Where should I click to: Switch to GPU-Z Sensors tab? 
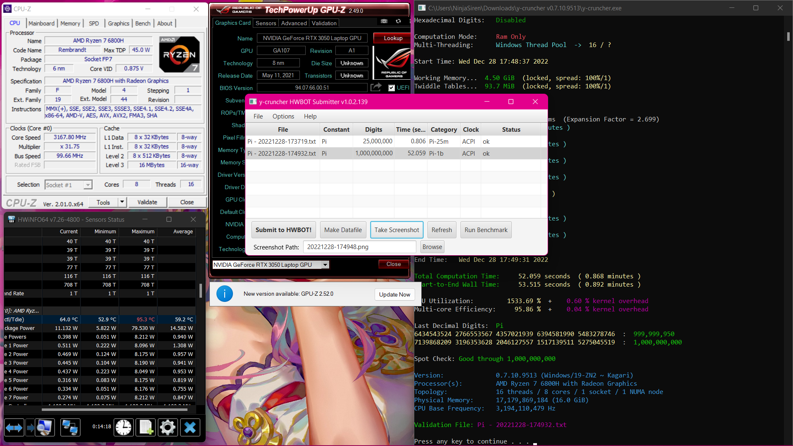point(266,23)
